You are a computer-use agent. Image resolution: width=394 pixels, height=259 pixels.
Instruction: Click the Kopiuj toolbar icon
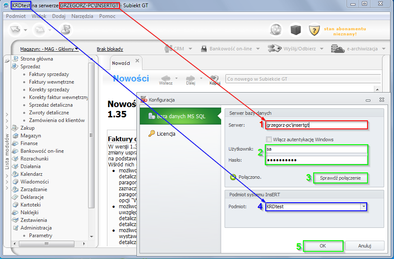(215, 78)
